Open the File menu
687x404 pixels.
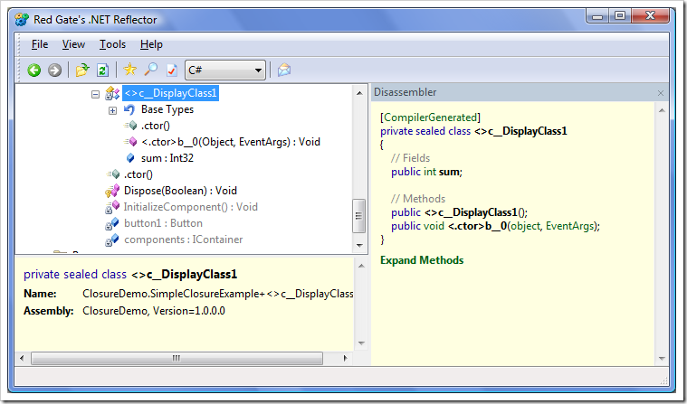pos(40,44)
